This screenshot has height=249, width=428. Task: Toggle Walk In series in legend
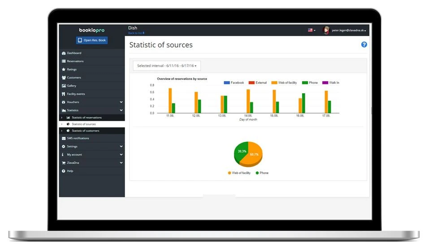pyautogui.click(x=331, y=83)
